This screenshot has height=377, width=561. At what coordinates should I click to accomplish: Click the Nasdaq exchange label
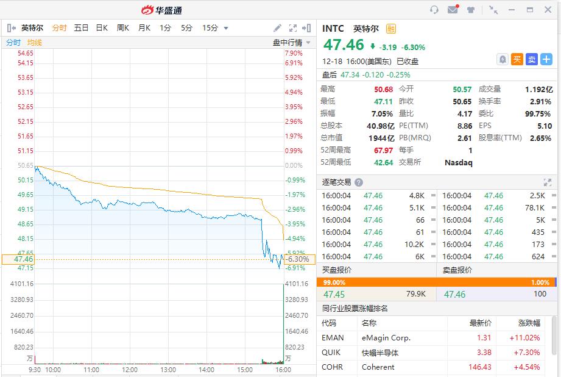click(x=458, y=163)
